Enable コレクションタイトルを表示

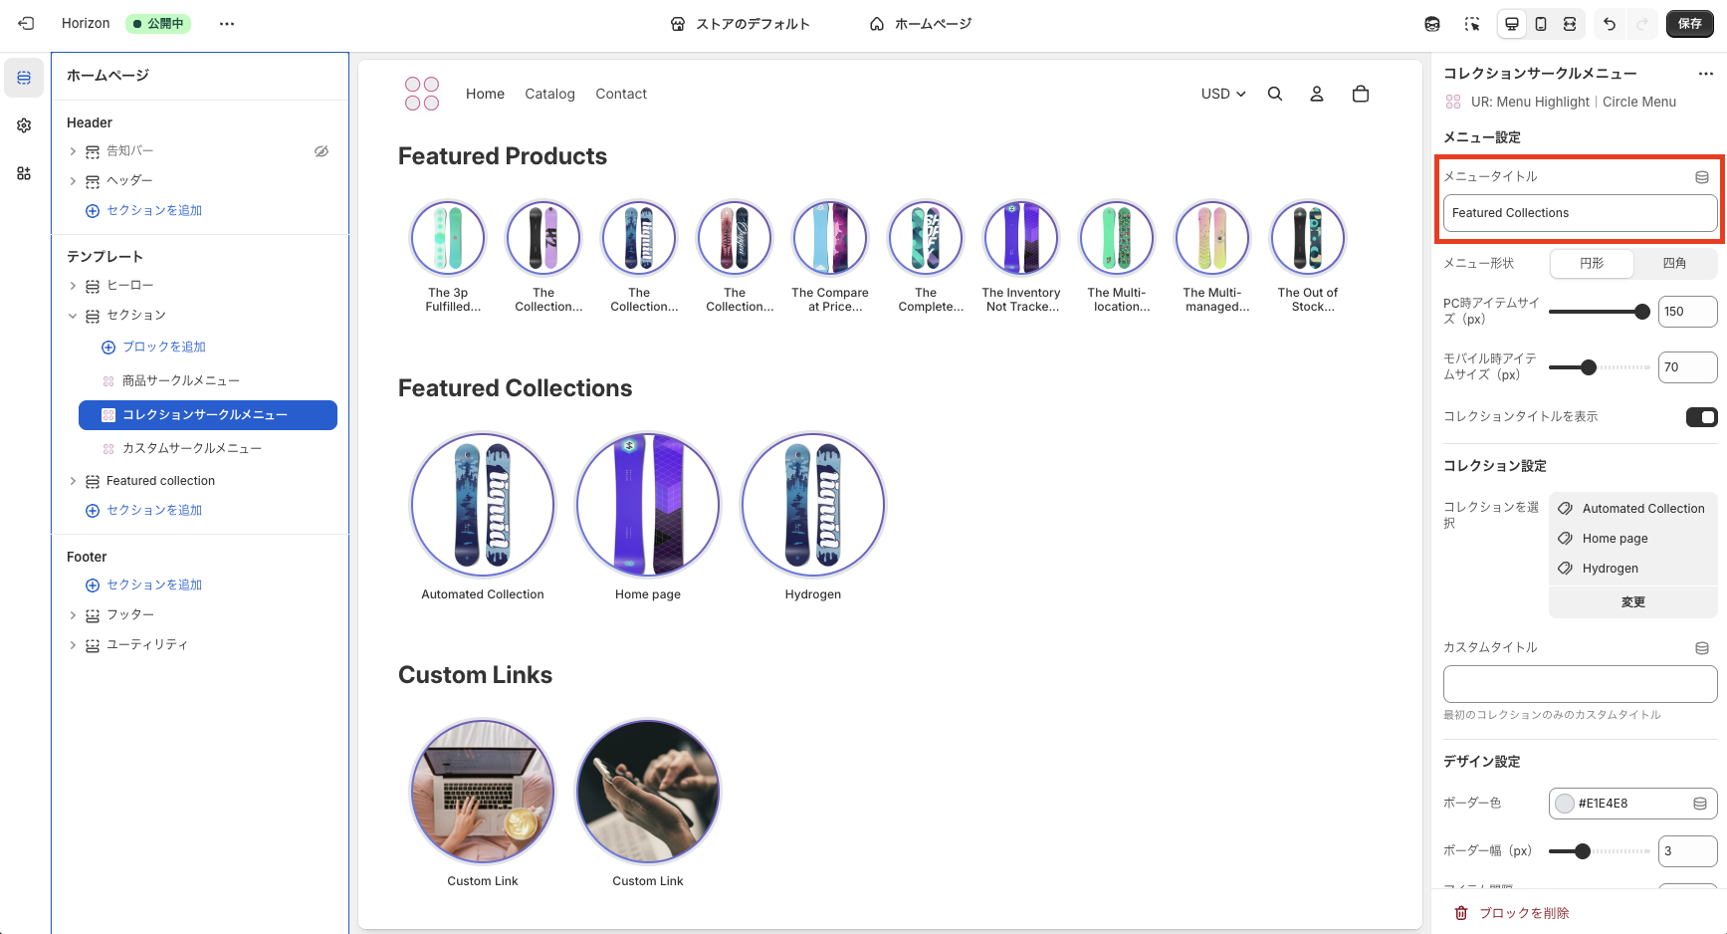[1701, 417]
